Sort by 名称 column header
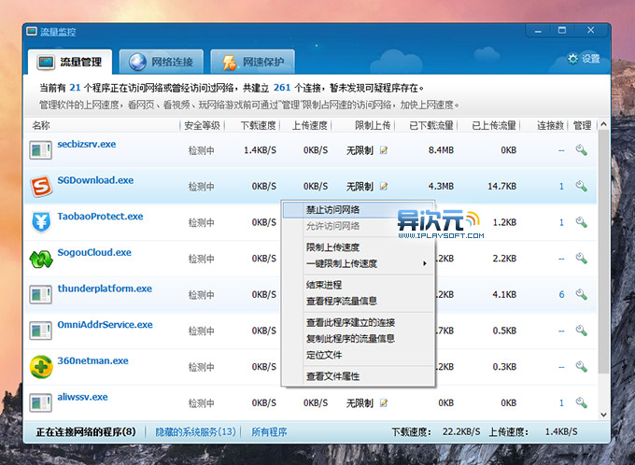Screen dimensions: 635x465 tap(41, 125)
